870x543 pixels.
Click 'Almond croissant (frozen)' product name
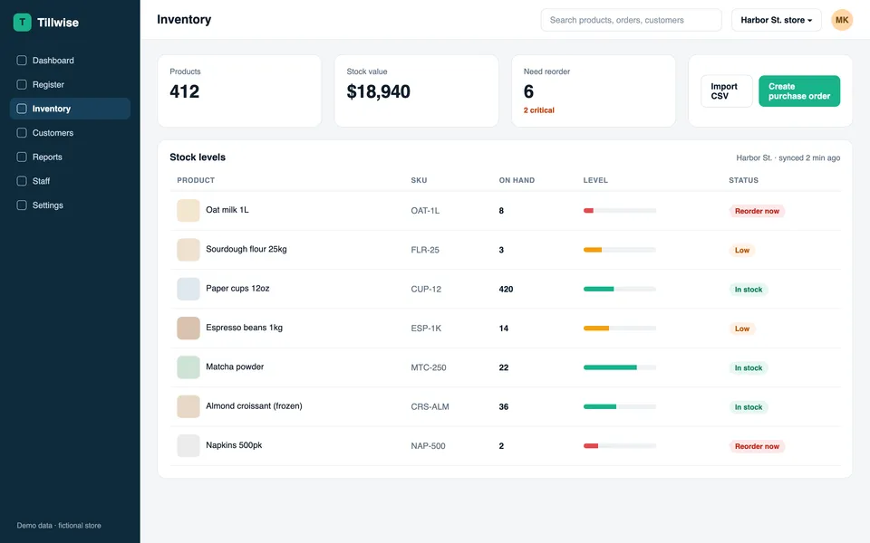coord(254,406)
